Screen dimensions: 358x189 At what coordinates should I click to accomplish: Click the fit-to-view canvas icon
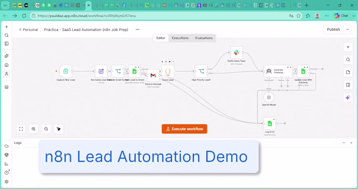[21, 129]
